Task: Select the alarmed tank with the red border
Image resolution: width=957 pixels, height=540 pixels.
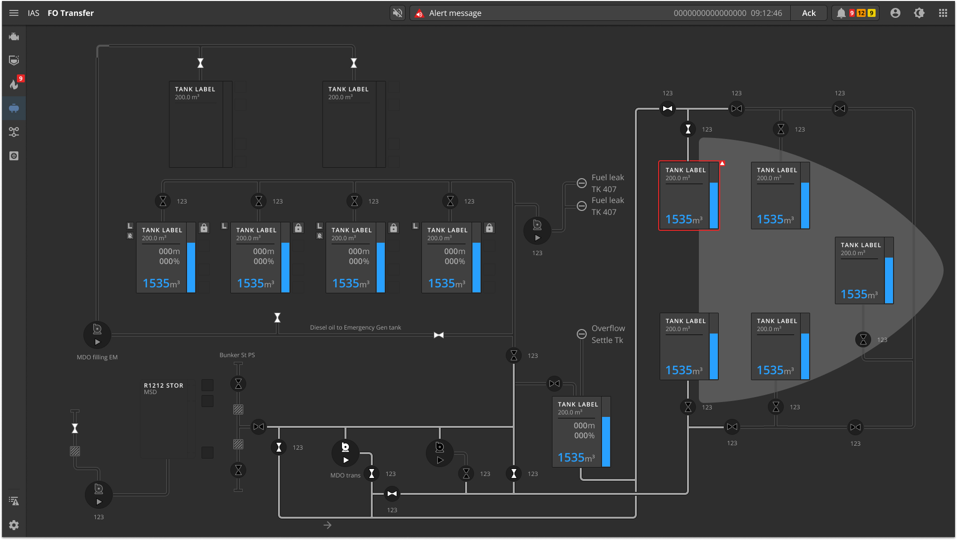Action: [x=689, y=196]
